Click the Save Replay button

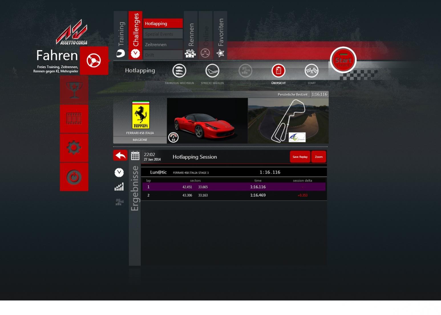300,157
